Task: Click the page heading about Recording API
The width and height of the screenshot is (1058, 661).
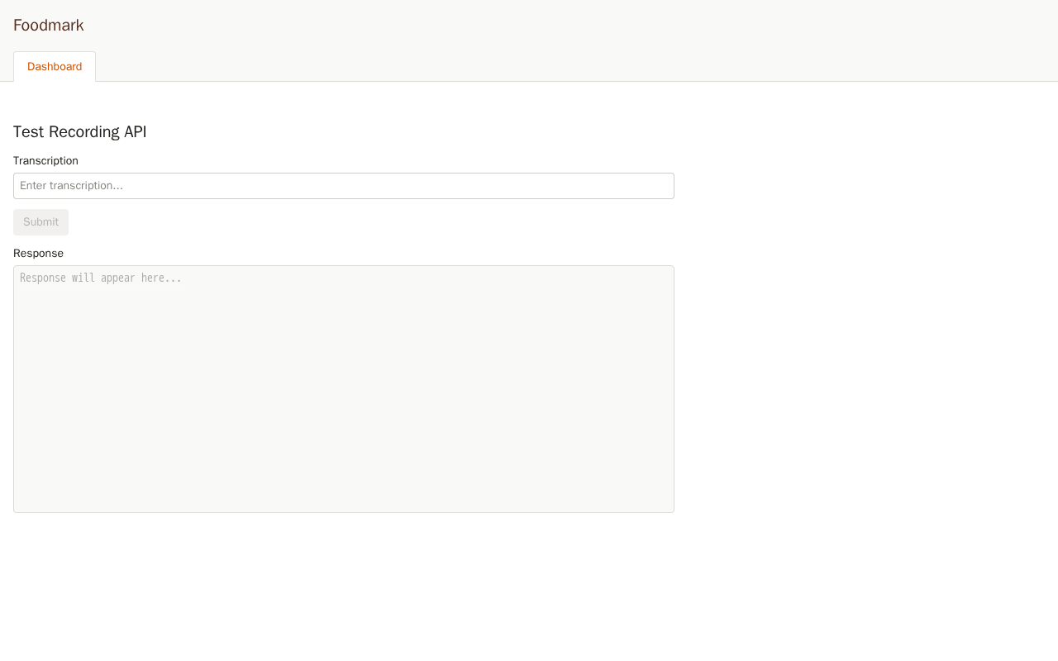Action: (x=80, y=132)
